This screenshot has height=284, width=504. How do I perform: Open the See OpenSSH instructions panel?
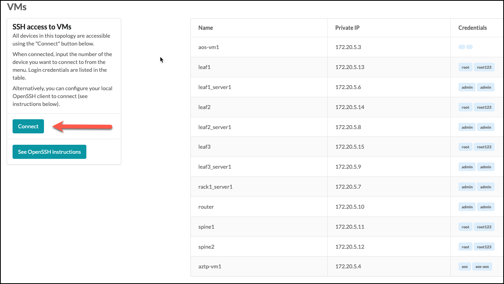(49, 151)
